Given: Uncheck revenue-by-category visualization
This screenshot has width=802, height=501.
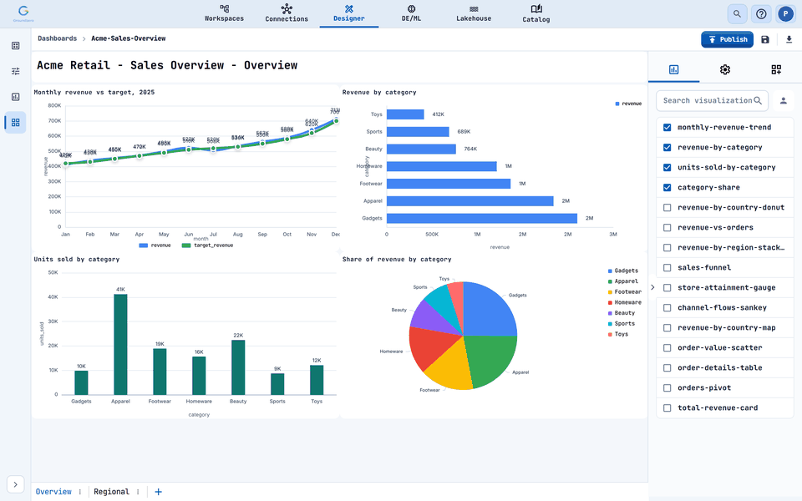Looking at the screenshot, I should (667, 147).
